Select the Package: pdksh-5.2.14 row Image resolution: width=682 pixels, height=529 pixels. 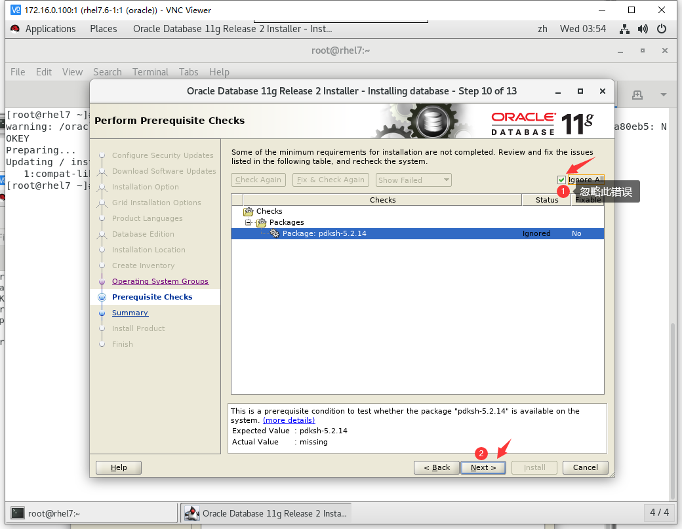[418, 233]
